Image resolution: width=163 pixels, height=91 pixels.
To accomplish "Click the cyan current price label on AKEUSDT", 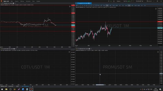I will point(160,28).
